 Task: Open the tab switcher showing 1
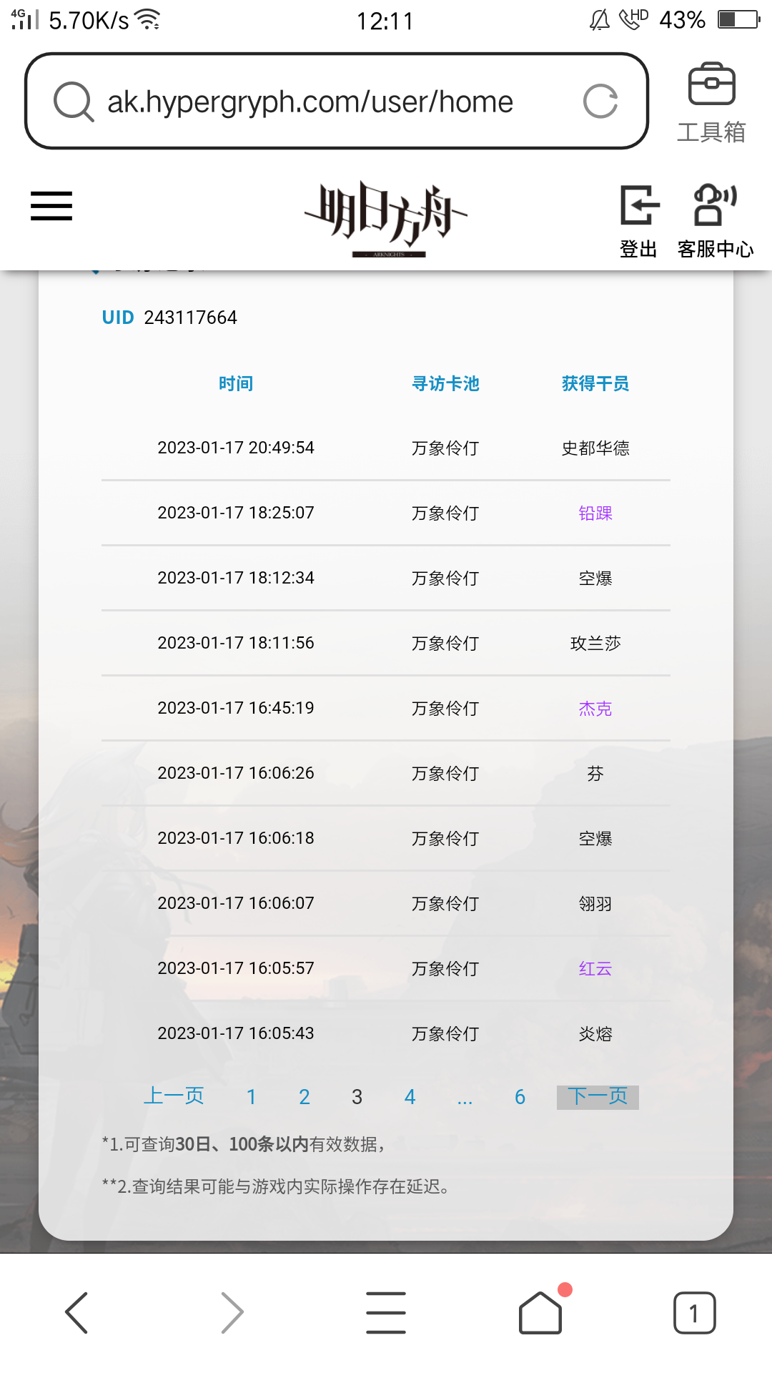pyautogui.click(x=694, y=1312)
